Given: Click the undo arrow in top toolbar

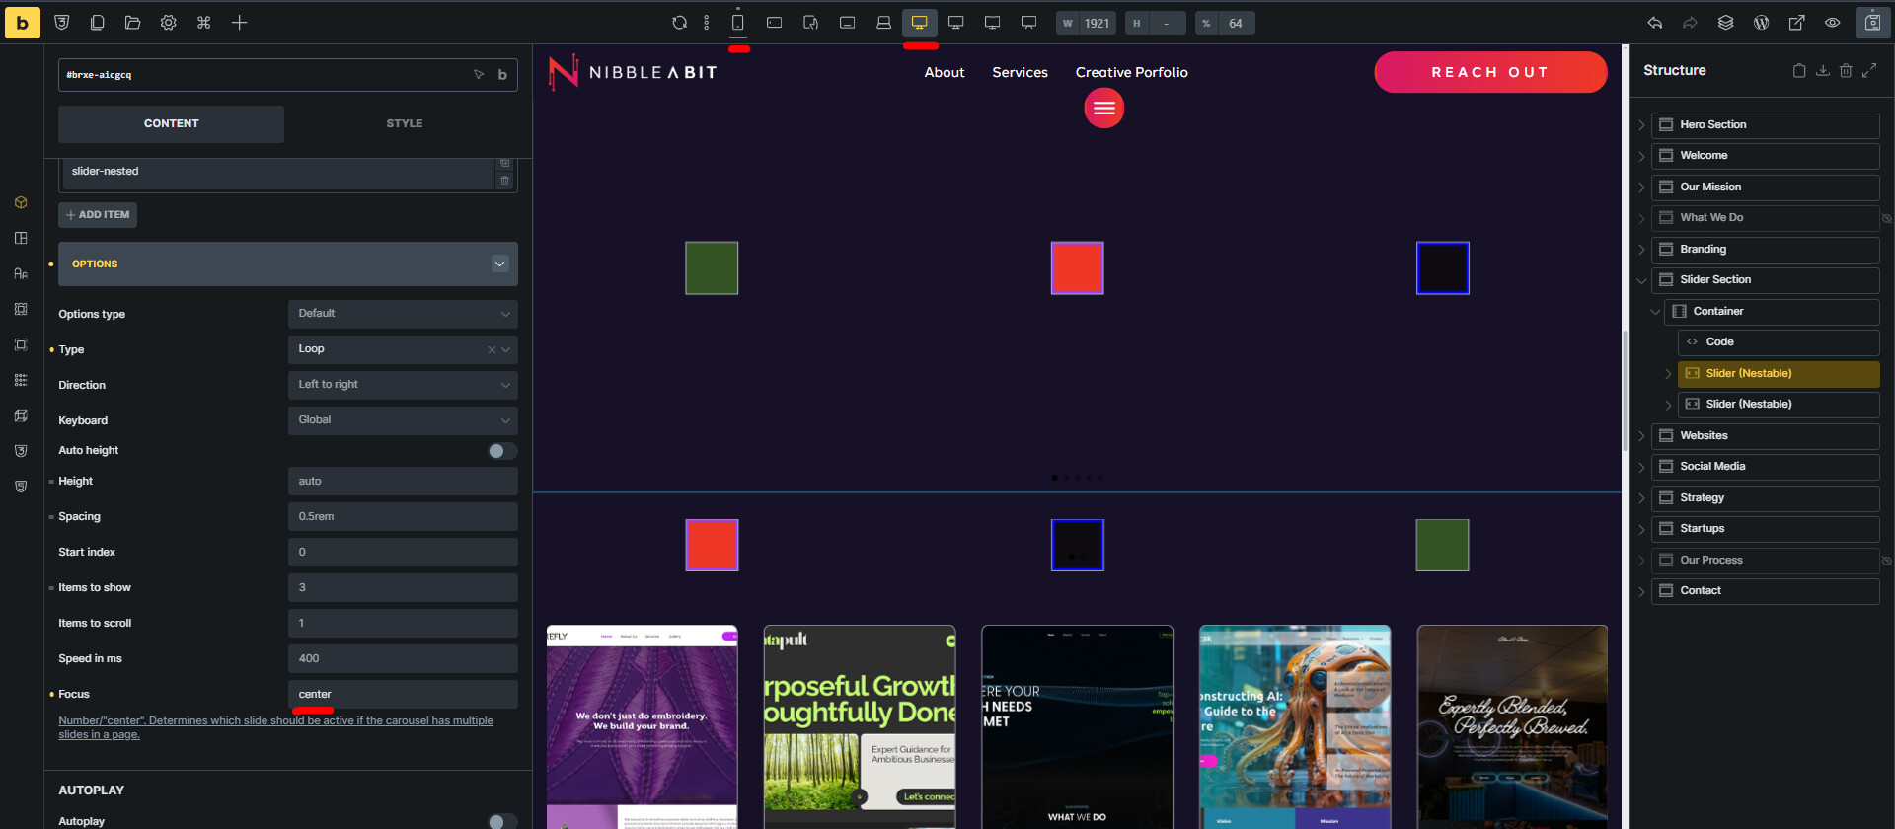Looking at the screenshot, I should (x=1655, y=23).
